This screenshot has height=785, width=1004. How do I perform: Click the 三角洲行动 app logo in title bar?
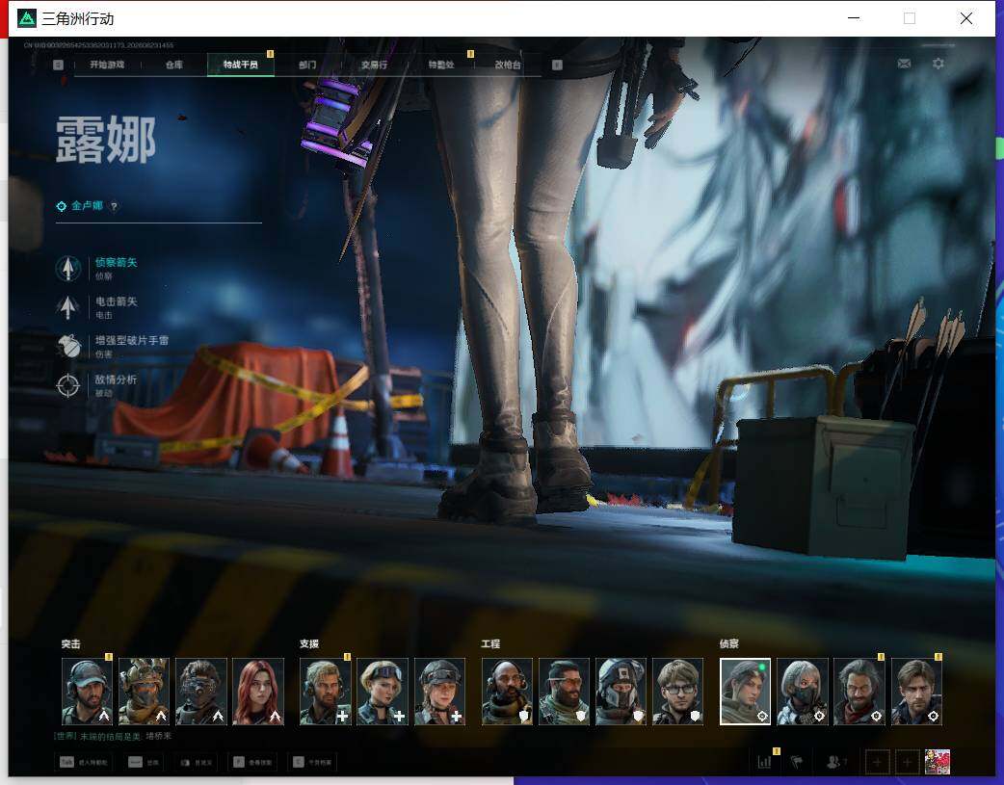coord(27,18)
